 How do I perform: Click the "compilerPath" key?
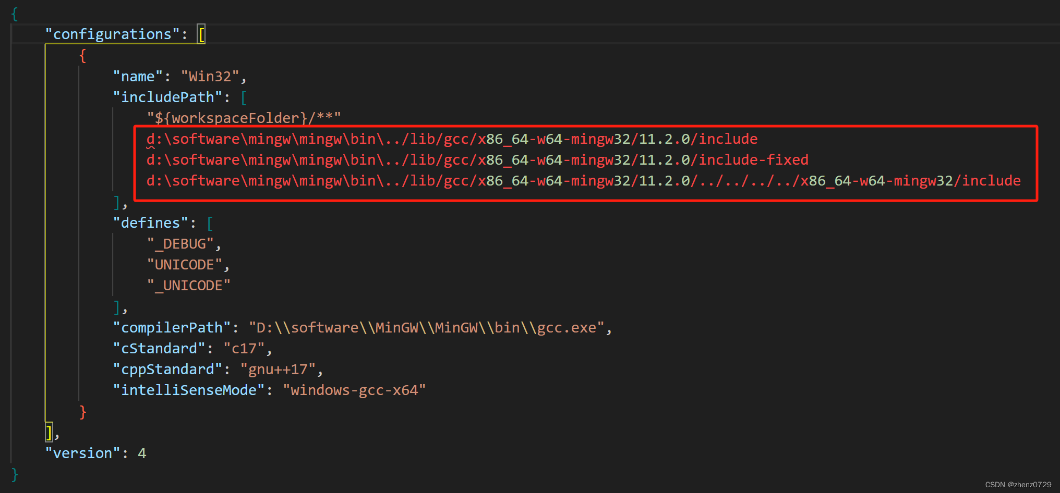(x=172, y=328)
